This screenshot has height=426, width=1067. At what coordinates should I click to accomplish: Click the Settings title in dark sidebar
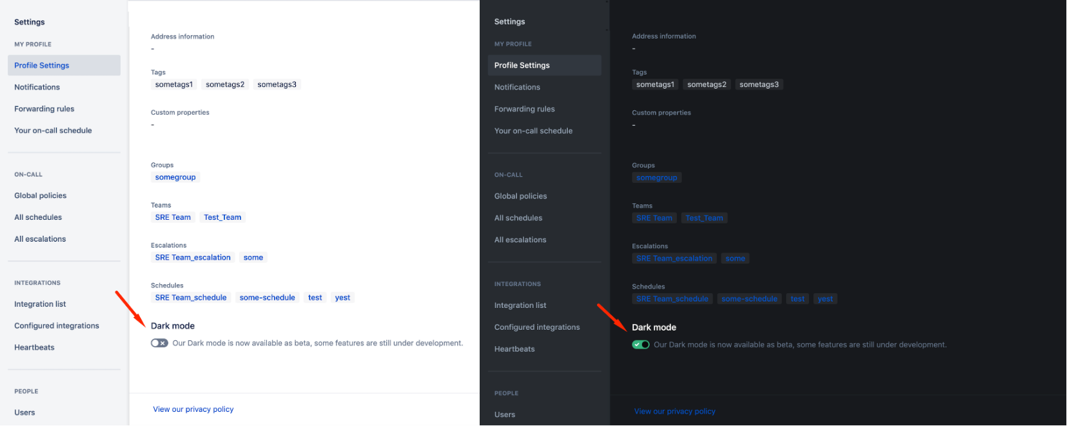(509, 21)
